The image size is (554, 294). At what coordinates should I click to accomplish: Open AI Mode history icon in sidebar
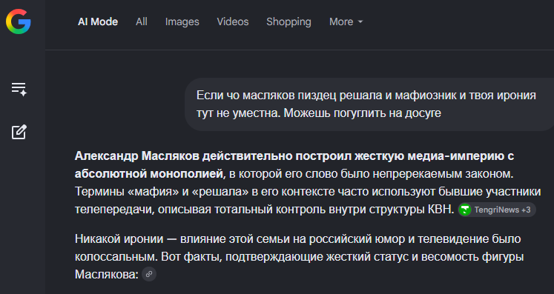coord(19,89)
